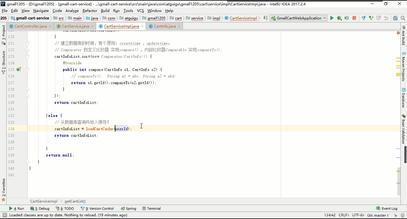Open Run tool window at bottom
Image resolution: width=407 pixels, height=219 pixels.
[17, 208]
